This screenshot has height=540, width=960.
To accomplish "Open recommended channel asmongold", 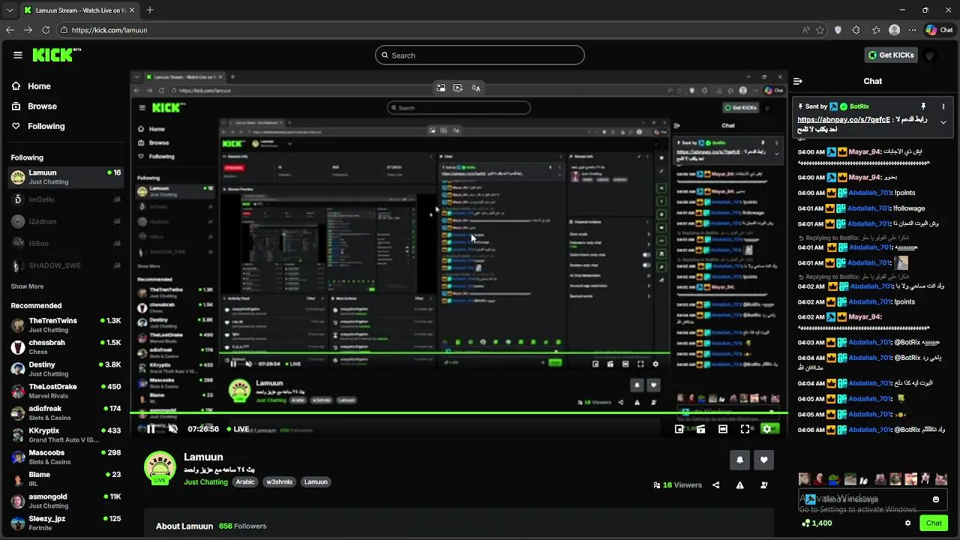I will click(x=66, y=501).
